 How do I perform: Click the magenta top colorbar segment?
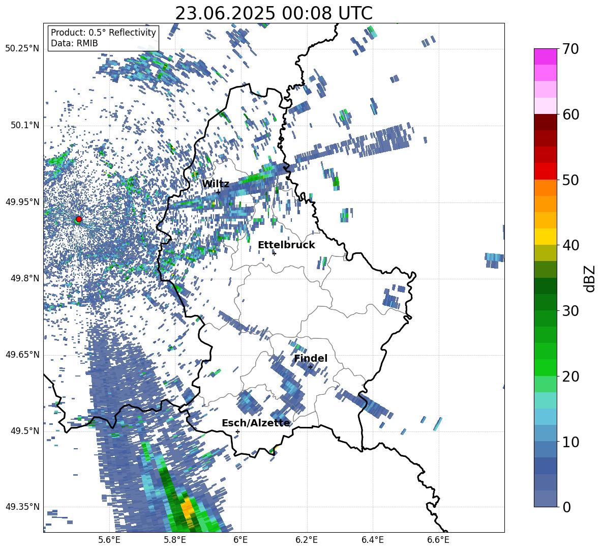click(x=545, y=56)
